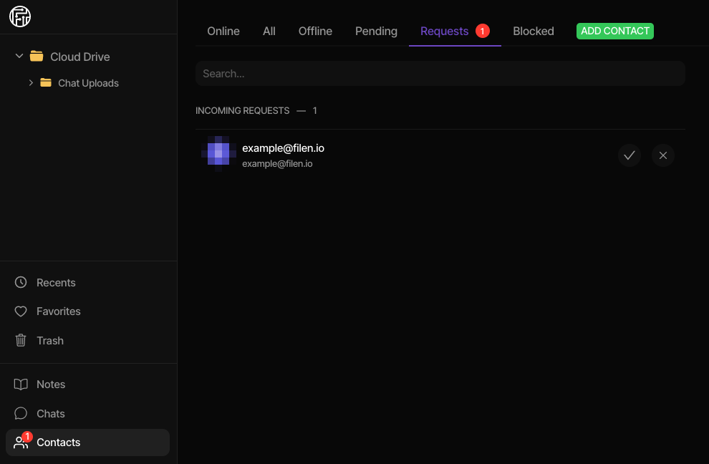Click the red Requests count badge

coord(483,31)
